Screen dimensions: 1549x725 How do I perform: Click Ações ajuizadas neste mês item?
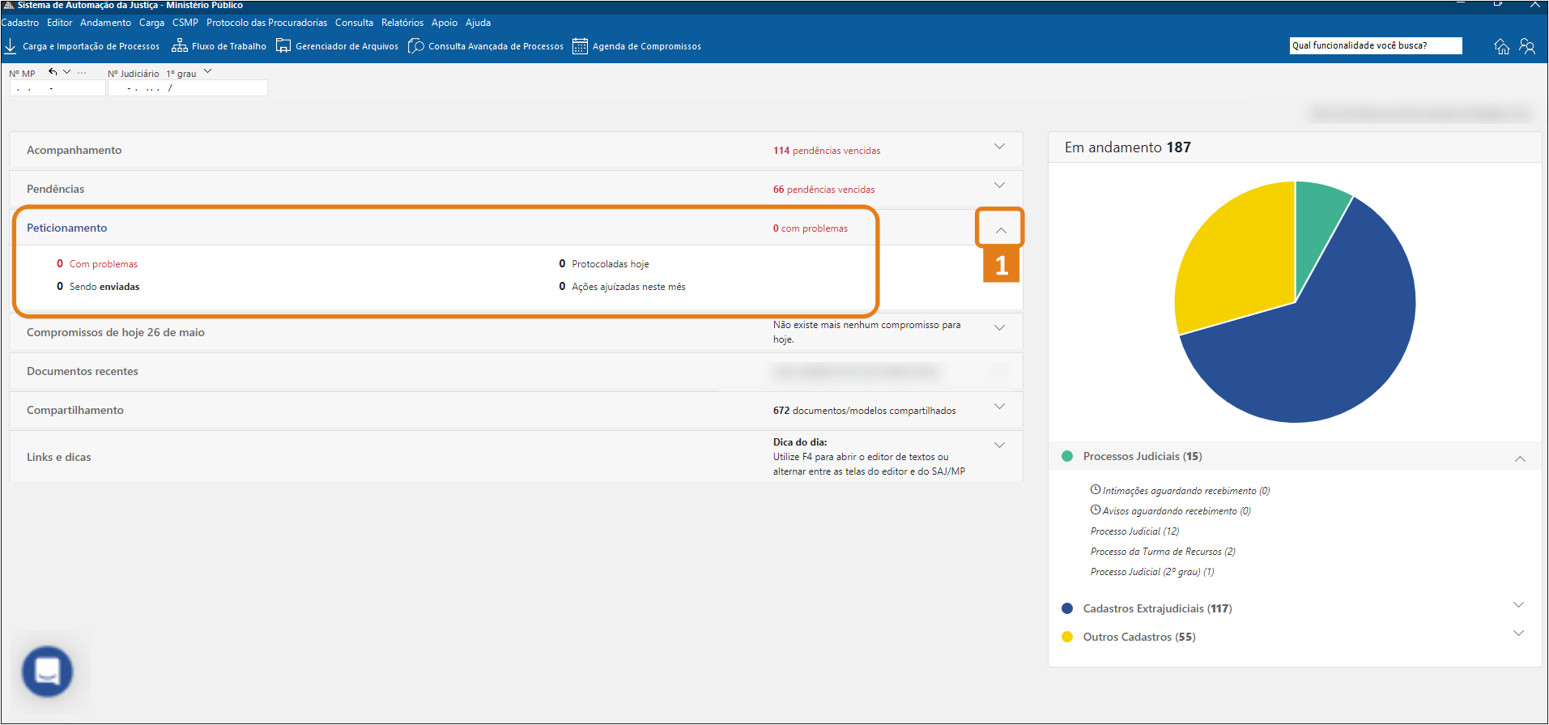(x=628, y=287)
